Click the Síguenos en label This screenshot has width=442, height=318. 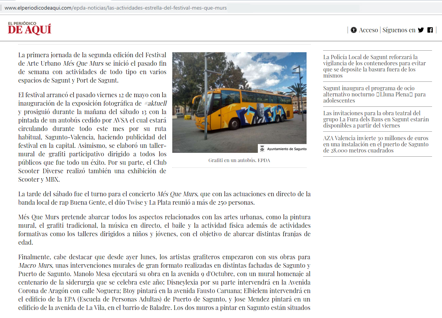[x=399, y=30]
